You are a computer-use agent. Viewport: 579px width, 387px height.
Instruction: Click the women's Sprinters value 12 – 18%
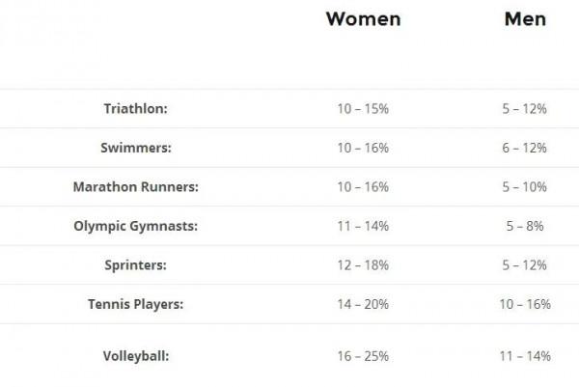tap(363, 264)
